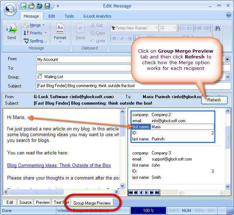Switch to the Preview tab
The width and height of the screenshot is (234, 215).
tap(43, 202)
